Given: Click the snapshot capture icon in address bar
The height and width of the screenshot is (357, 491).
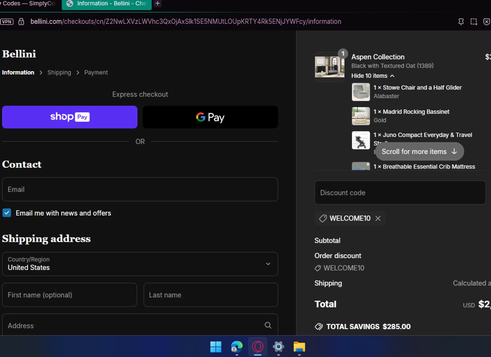Looking at the screenshot, I should pyautogui.click(x=474, y=22).
